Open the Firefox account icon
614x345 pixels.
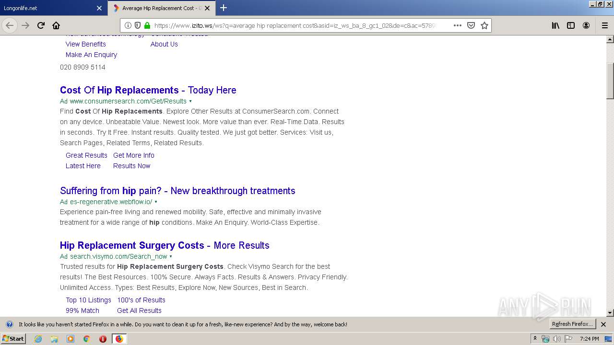[586, 25]
